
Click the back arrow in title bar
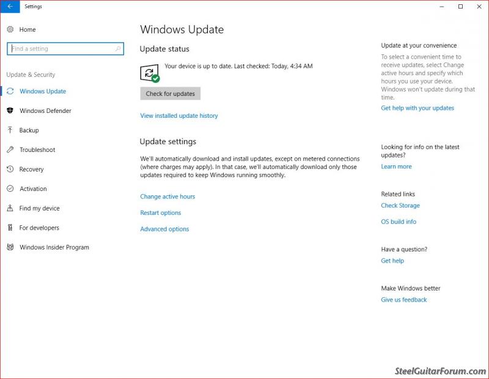click(x=10, y=6)
